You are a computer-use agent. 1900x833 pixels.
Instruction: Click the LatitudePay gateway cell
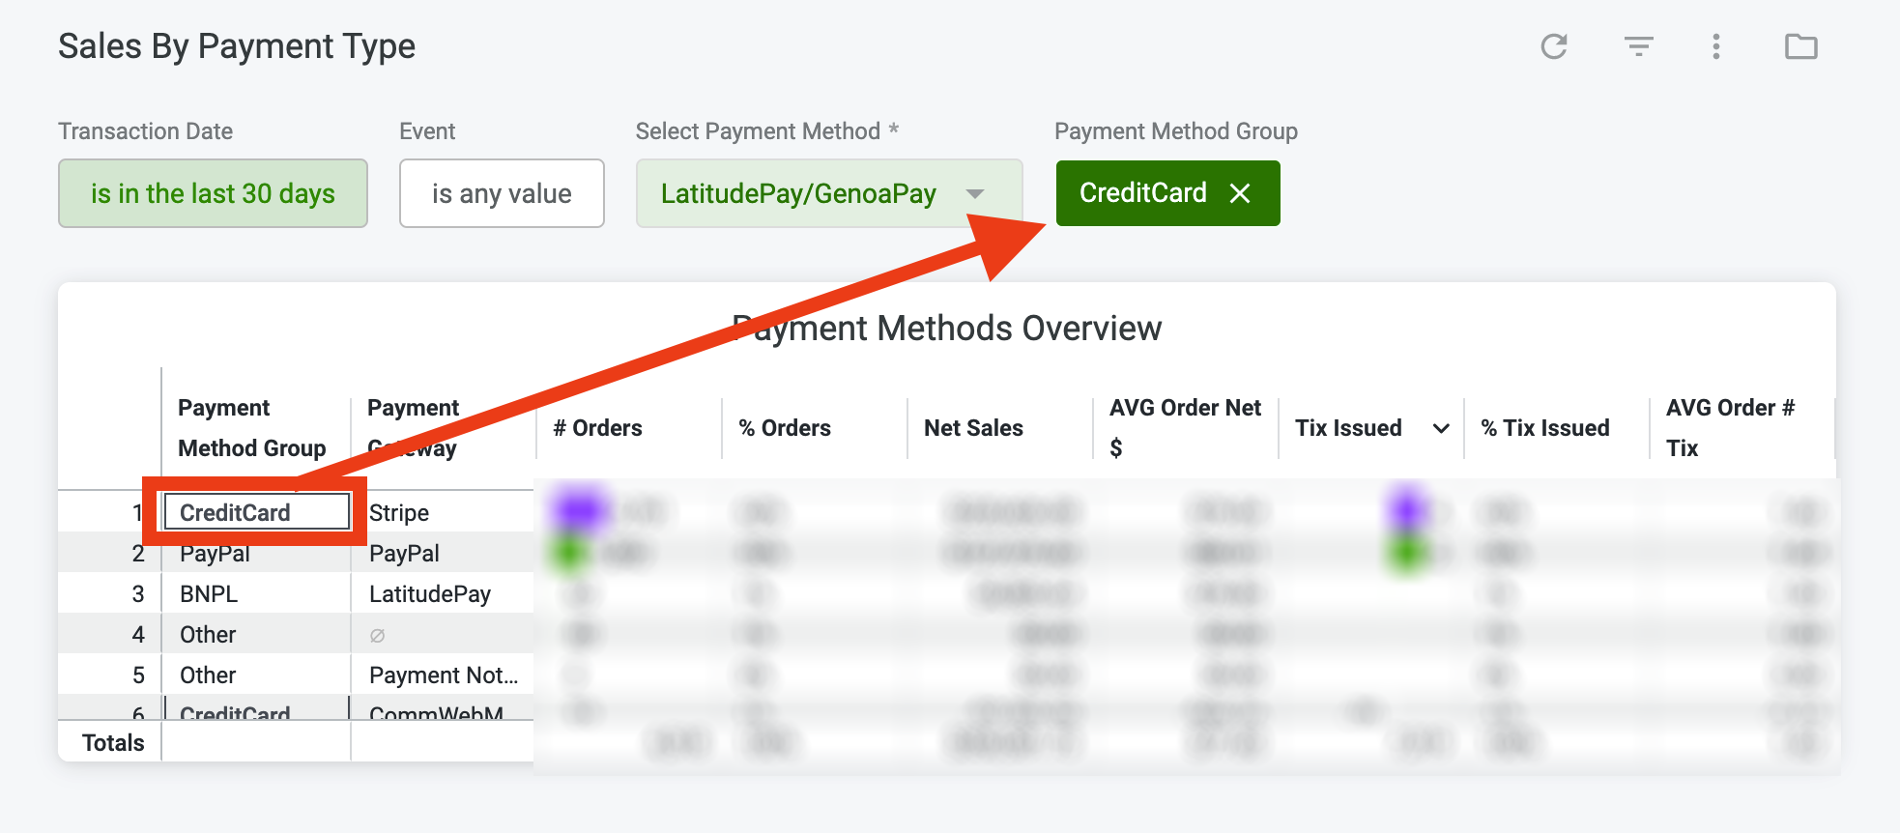pyautogui.click(x=430, y=594)
